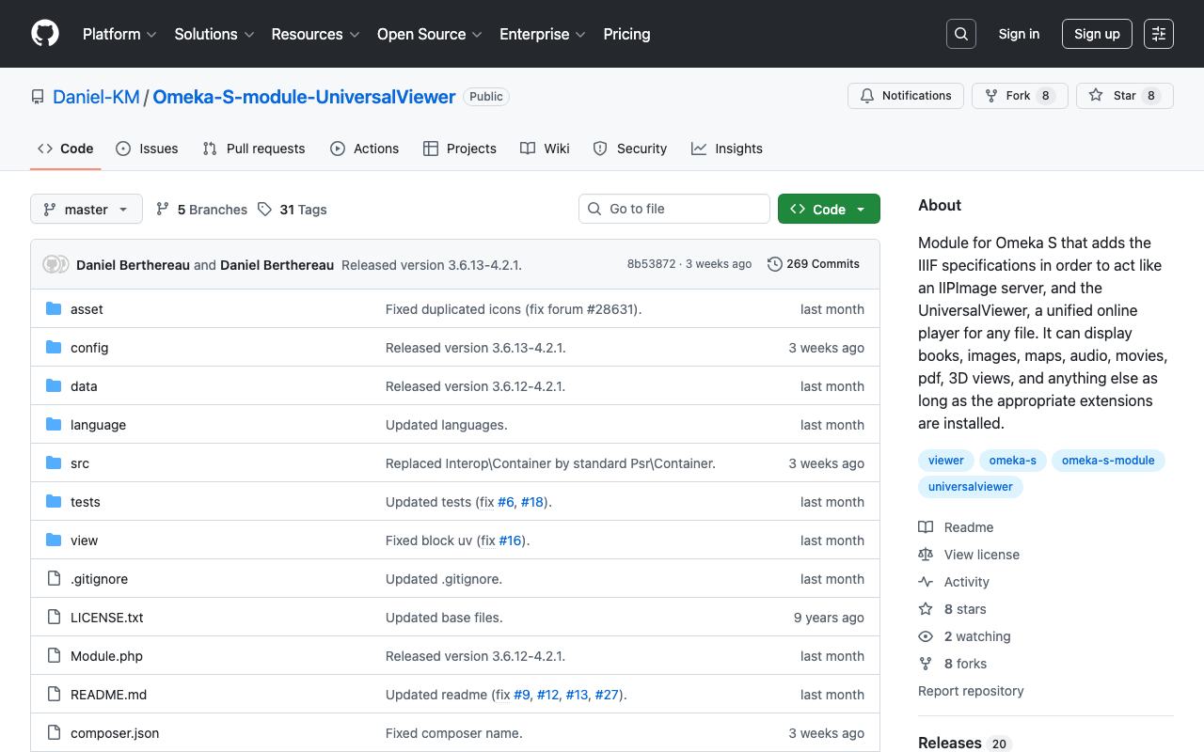Image resolution: width=1204 pixels, height=752 pixels.
Task: Fork the repository
Action: (1007, 96)
